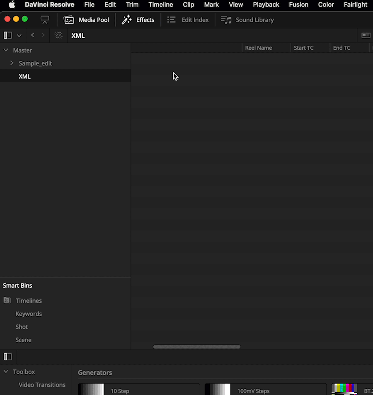This screenshot has width=373, height=395.
Task: Open the Playback menu
Action: click(x=266, y=5)
